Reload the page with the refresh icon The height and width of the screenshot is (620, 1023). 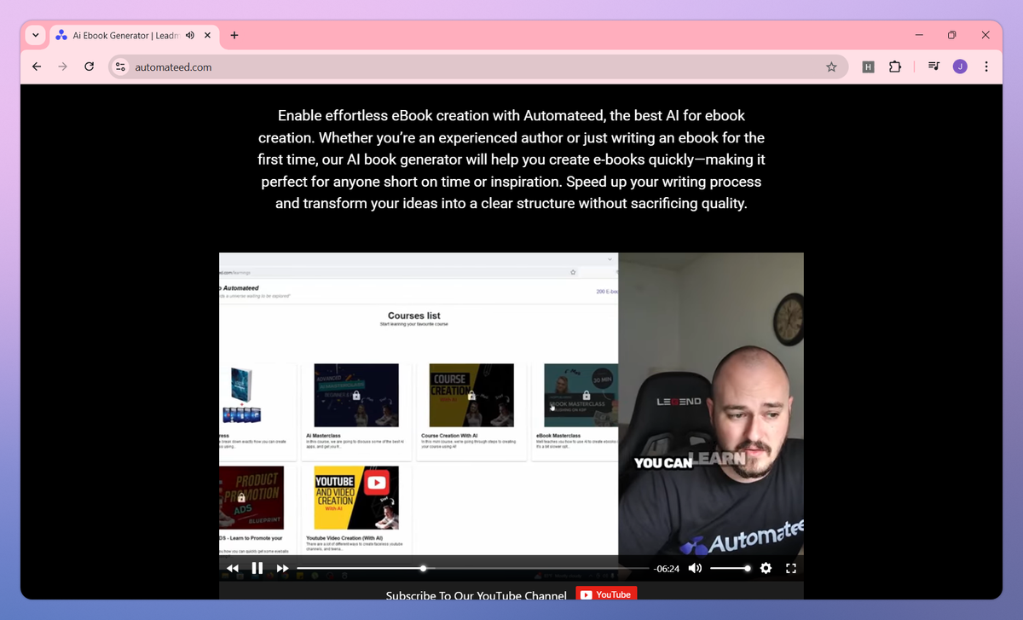89,66
